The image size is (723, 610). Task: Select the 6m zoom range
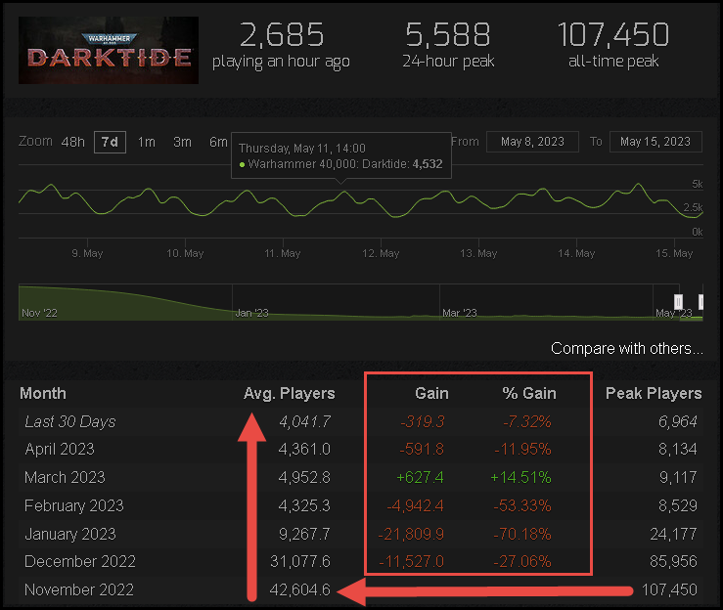pos(218,142)
